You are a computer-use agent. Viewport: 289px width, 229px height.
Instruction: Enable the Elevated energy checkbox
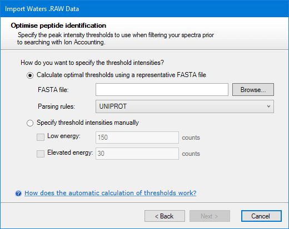coord(41,154)
